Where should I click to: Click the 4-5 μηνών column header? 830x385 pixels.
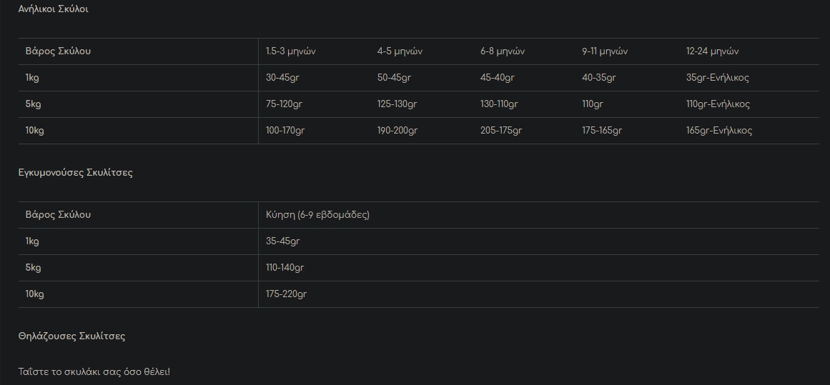point(400,51)
